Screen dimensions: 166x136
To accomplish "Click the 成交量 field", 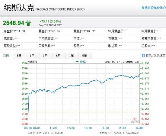I will point(10,38).
